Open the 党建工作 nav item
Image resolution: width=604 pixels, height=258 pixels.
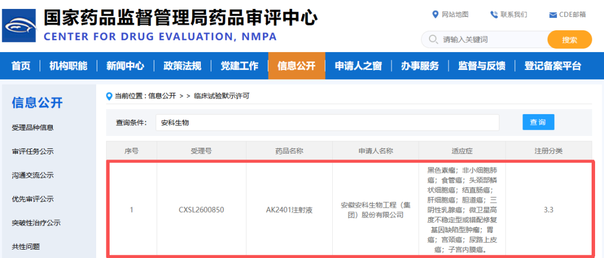coord(239,66)
